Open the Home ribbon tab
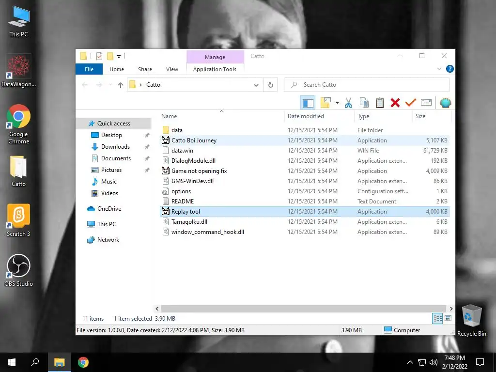Image resolution: width=496 pixels, height=372 pixels. coord(117,69)
